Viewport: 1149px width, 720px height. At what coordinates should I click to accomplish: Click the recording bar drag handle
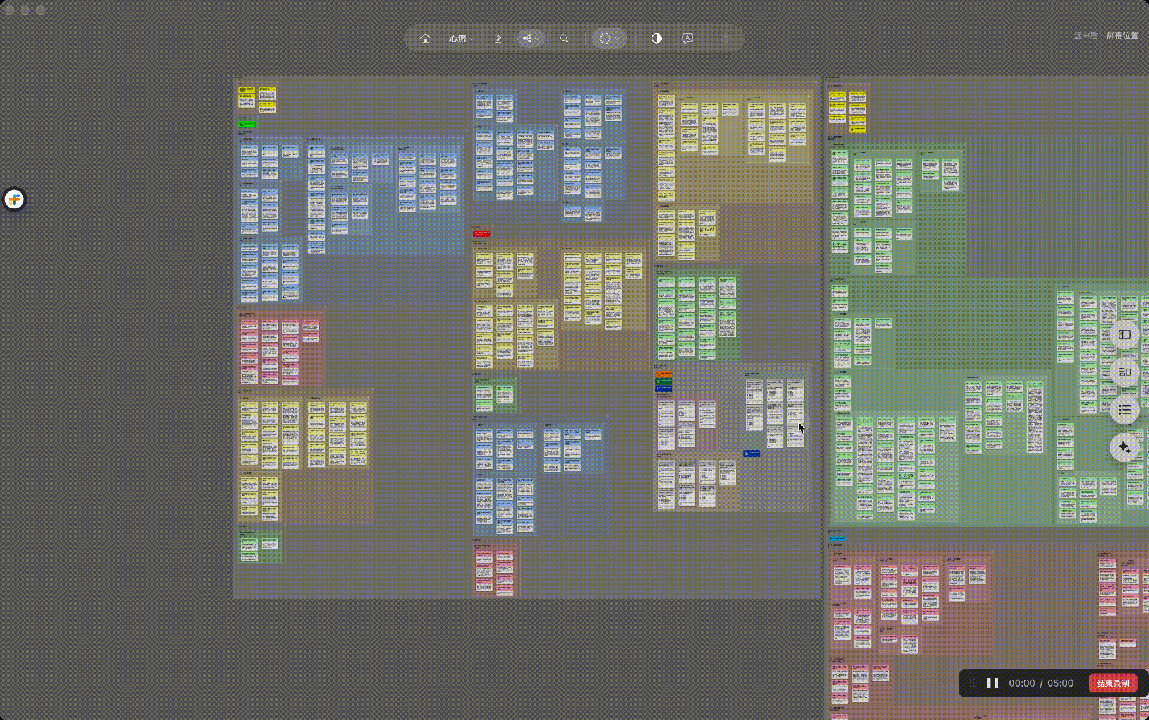pyautogui.click(x=973, y=683)
